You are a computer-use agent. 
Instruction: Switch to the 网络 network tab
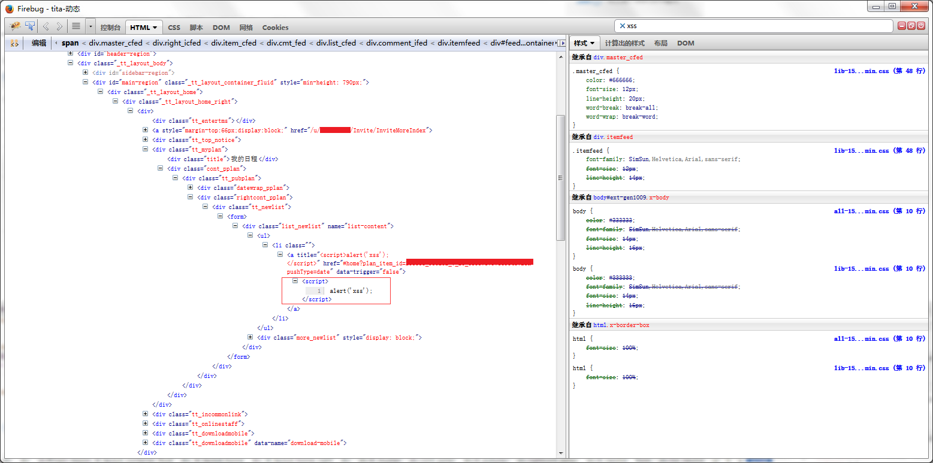[246, 28]
